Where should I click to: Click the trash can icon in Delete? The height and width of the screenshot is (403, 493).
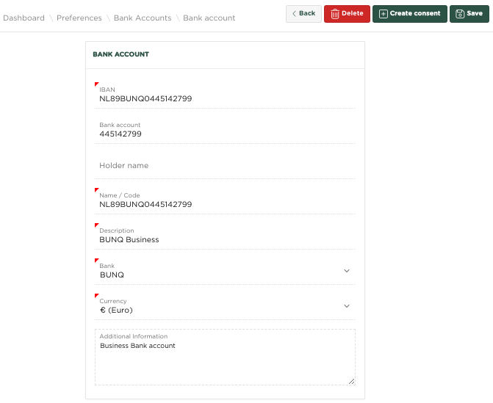point(335,14)
